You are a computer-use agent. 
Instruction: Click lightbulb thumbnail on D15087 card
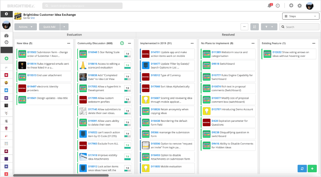point(146,100)
